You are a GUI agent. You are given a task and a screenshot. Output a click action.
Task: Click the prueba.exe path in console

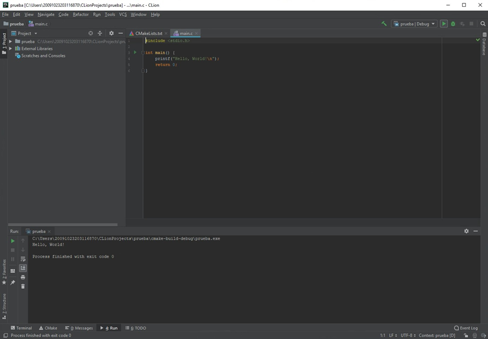(x=126, y=239)
